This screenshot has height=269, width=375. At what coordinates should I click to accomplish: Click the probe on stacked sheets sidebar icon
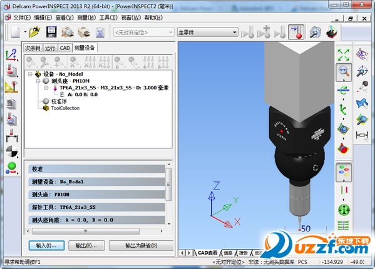(12, 71)
